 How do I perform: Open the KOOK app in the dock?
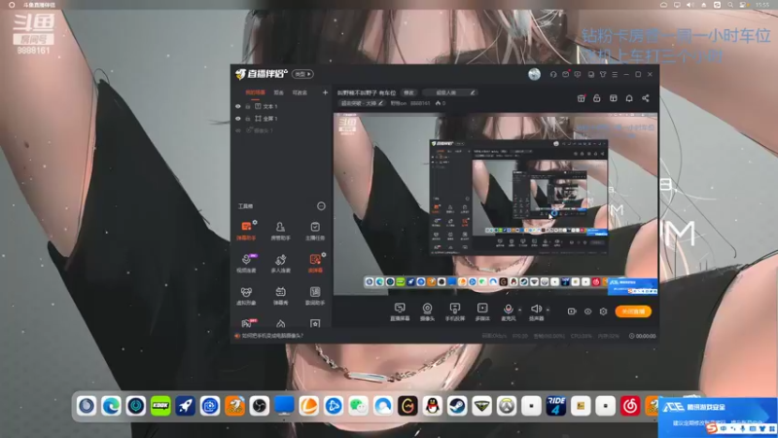(160, 406)
